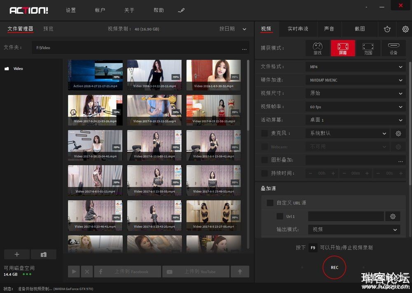
Task: Click the Url 1 input field
Action: [346, 216]
